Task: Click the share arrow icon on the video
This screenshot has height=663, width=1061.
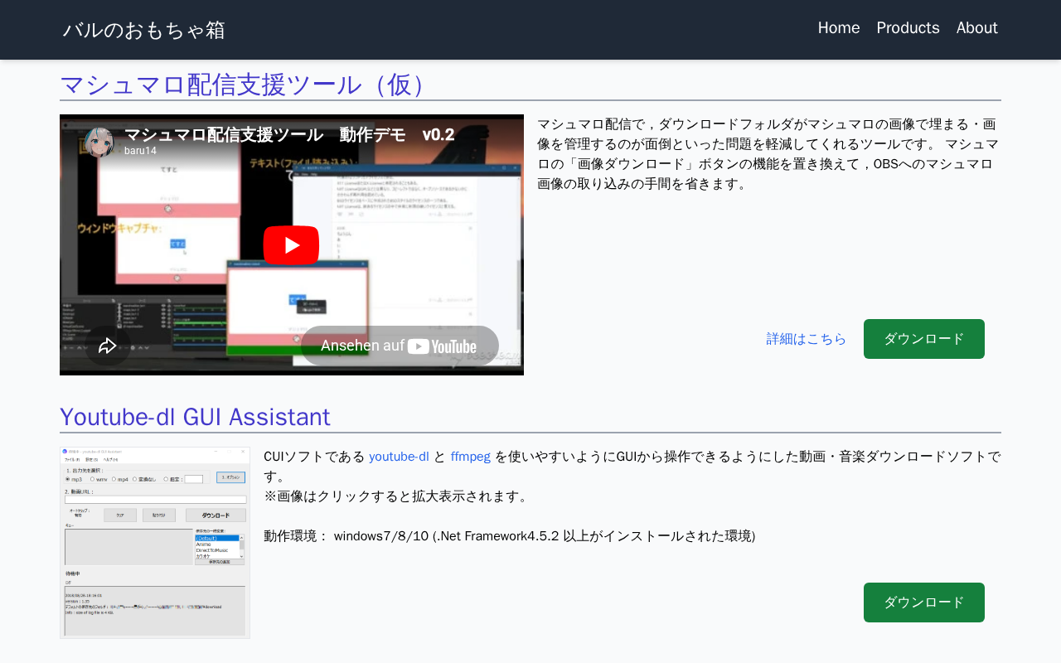Action: click(x=108, y=346)
